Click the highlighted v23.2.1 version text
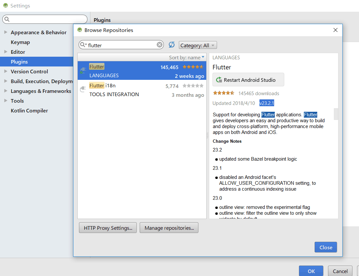The width and height of the screenshot is (359, 276). 267,103
